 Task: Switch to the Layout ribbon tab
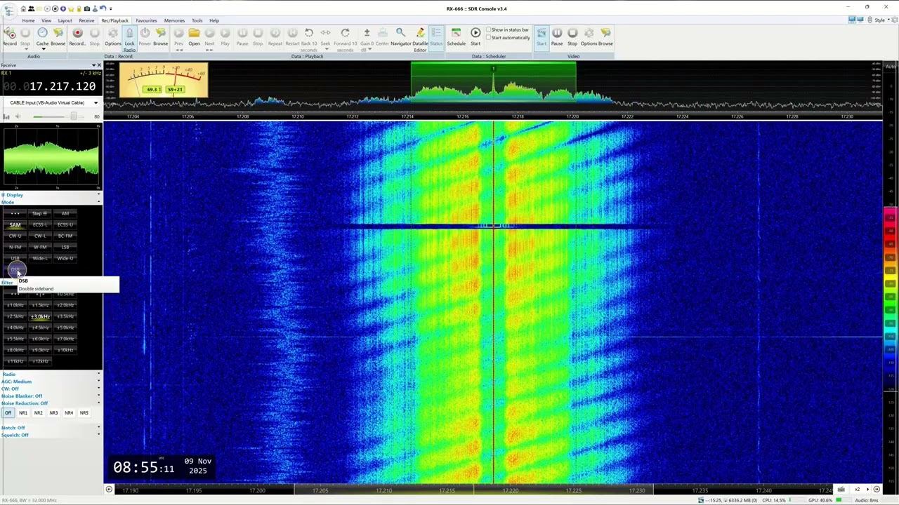pyautogui.click(x=65, y=20)
